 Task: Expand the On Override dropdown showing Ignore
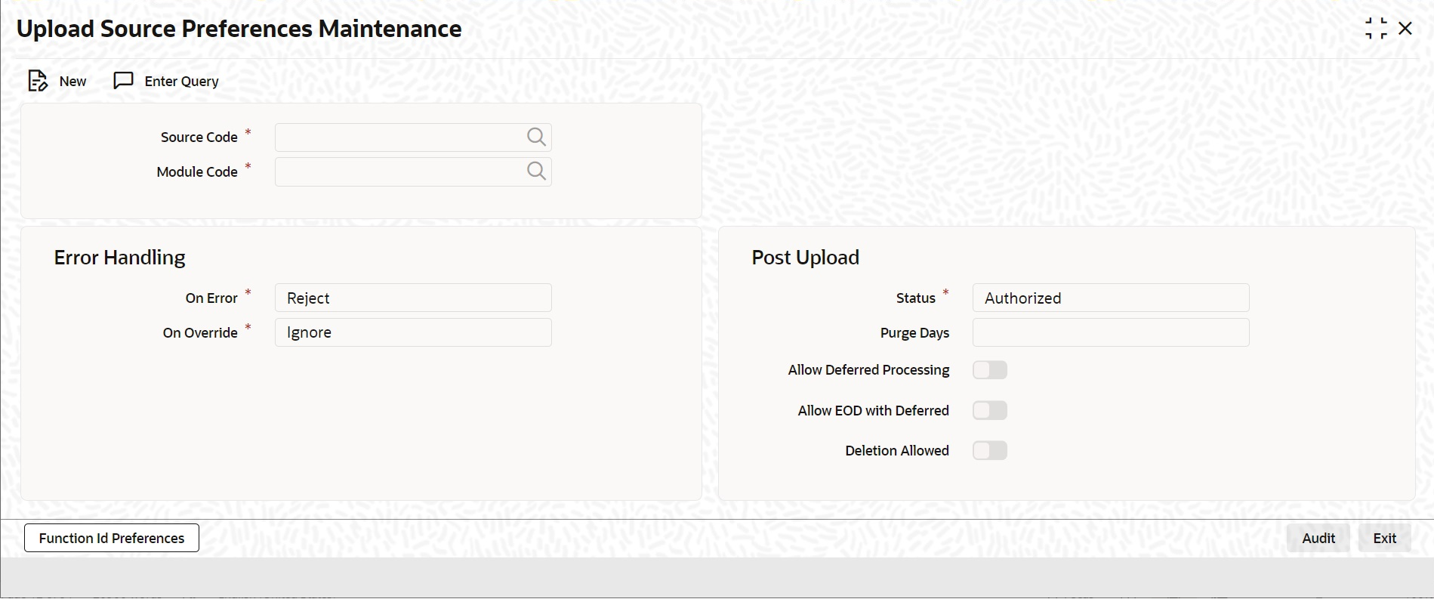tap(413, 332)
